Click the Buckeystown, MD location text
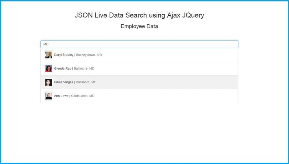Viewport: 289px width, 164px height. pyautogui.click(x=89, y=55)
